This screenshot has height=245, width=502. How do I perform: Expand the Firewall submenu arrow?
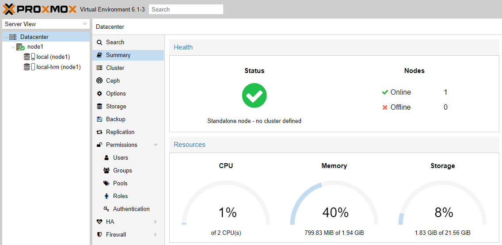click(156, 235)
